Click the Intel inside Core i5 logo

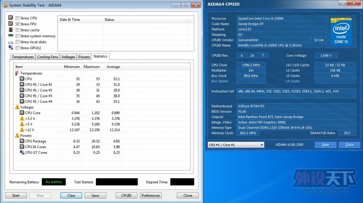[341, 31]
